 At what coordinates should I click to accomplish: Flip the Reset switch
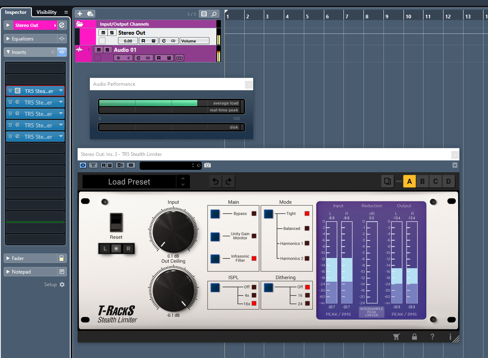pos(116,222)
